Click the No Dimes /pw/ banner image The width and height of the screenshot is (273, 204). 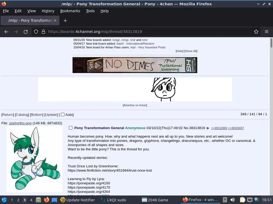(x=135, y=65)
